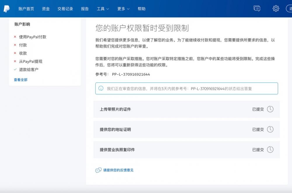Click green check beside 退款给客户
The height and width of the screenshot is (193, 292).
pyautogui.click(x=15, y=69)
